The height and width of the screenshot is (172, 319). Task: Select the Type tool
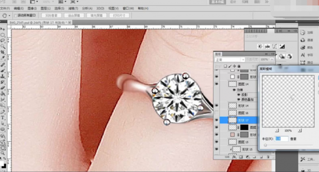click(x=3, y=118)
